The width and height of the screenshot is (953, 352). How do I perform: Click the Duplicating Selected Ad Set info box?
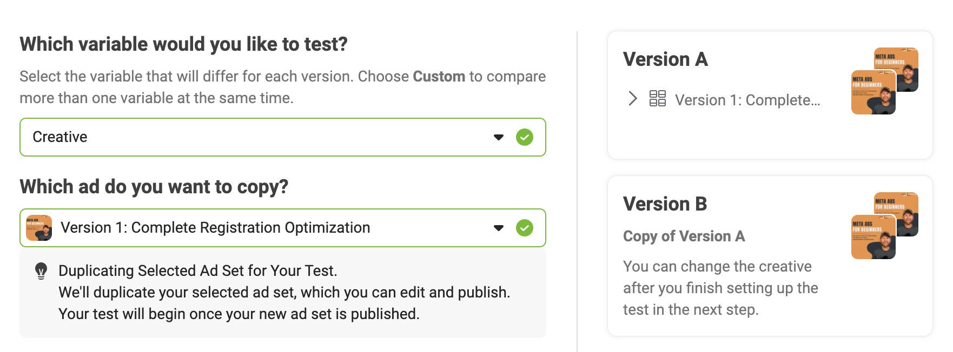click(x=282, y=293)
